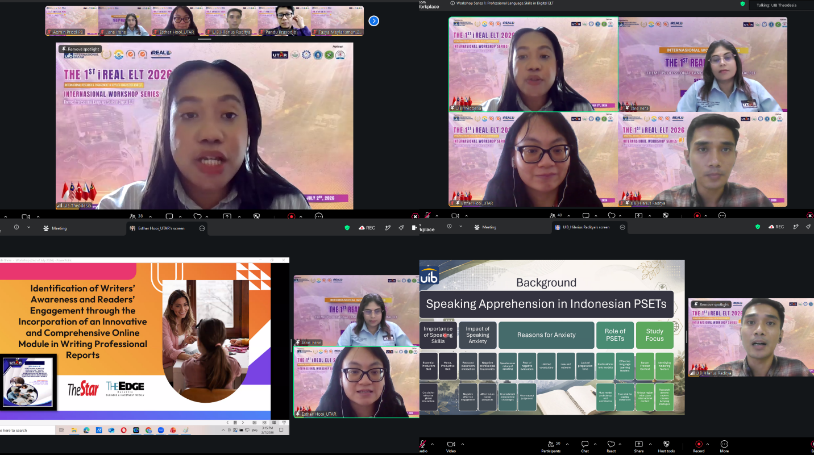Switch to Meeting tab beside Hilarius's screen tab
The width and height of the screenshot is (814, 455).
point(485,227)
